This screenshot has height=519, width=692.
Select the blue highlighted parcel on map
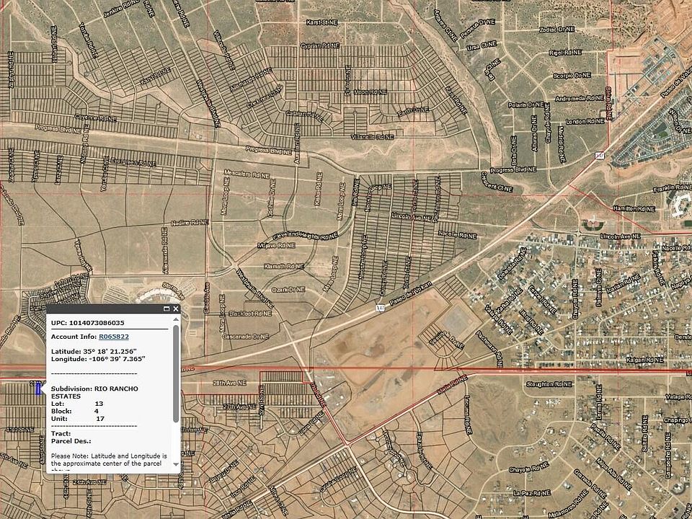click(x=38, y=389)
